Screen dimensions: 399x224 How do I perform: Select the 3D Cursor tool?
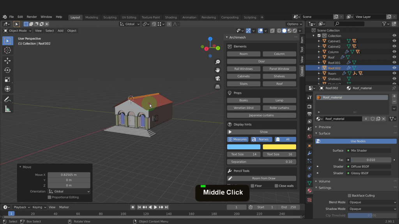(7, 50)
